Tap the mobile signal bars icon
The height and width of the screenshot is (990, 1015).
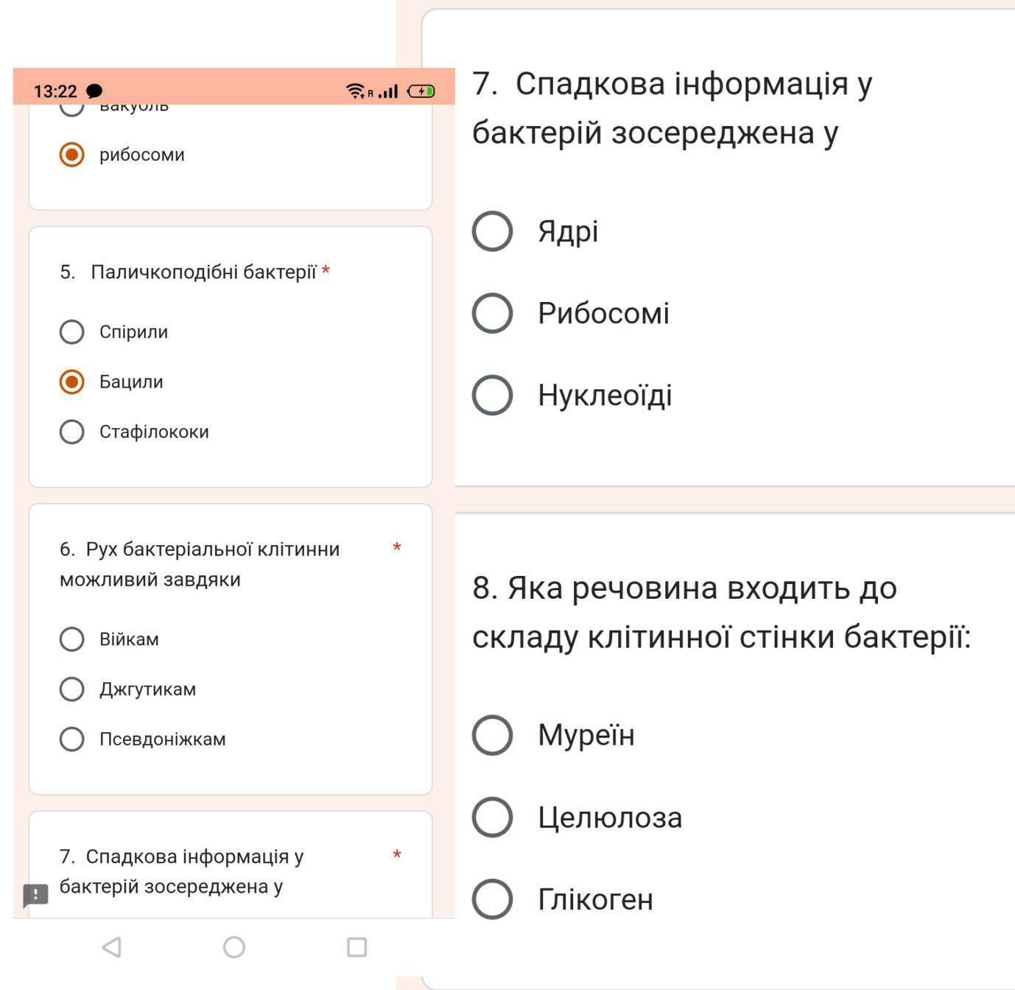click(388, 91)
